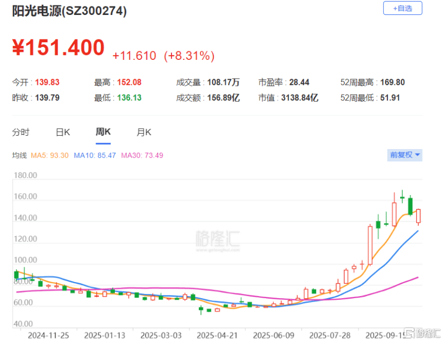Expand the 前复权 adjustment dropdown
The width and height of the screenshot is (444, 342).
(x=404, y=155)
